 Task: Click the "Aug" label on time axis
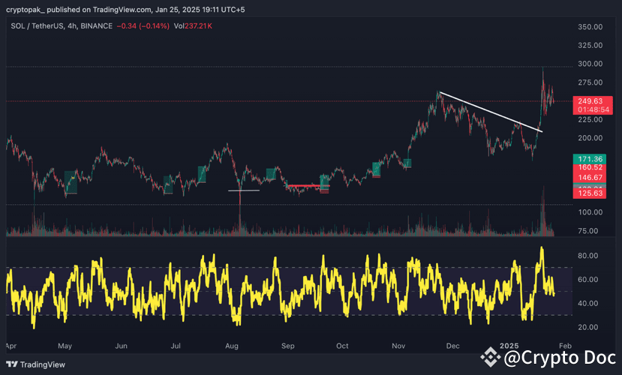(x=232, y=346)
